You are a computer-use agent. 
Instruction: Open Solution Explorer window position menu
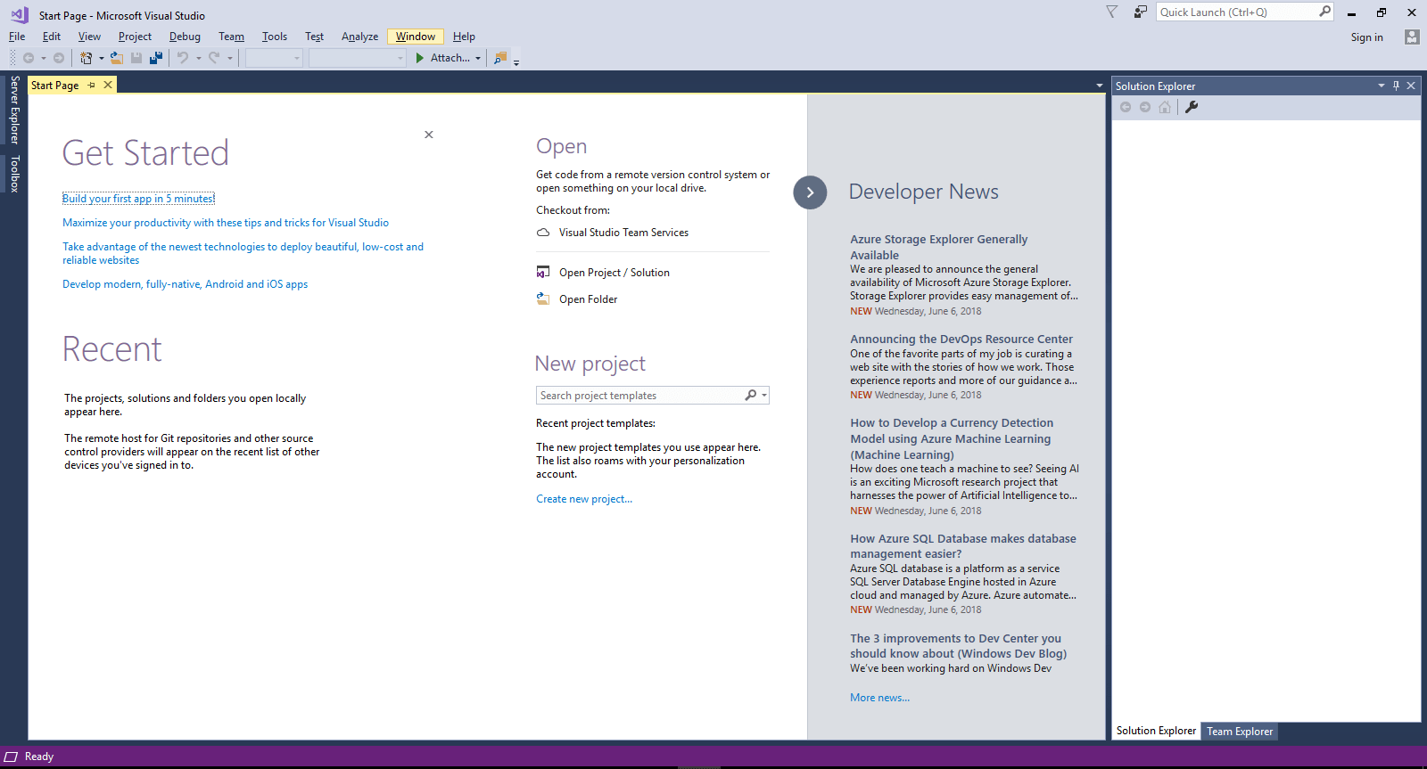point(1381,86)
